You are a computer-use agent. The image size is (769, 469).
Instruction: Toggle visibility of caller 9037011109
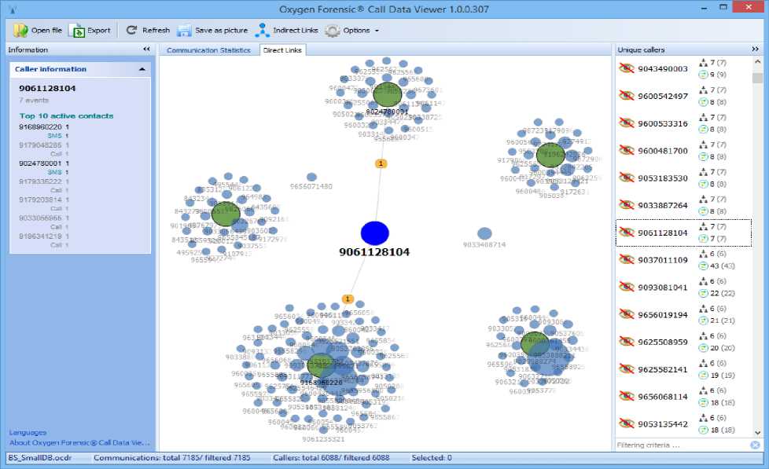coord(626,260)
